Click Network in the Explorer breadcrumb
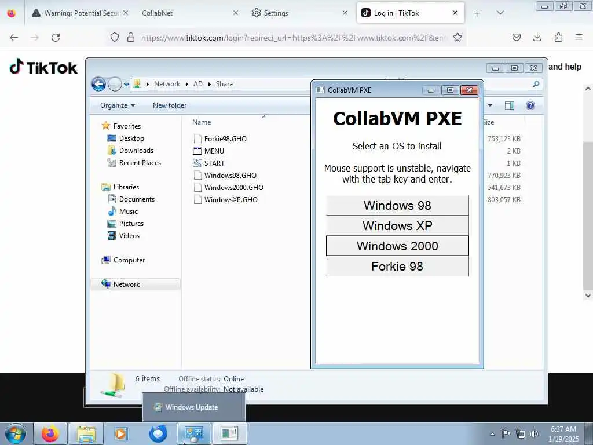This screenshot has height=445, width=593. click(x=167, y=84)
